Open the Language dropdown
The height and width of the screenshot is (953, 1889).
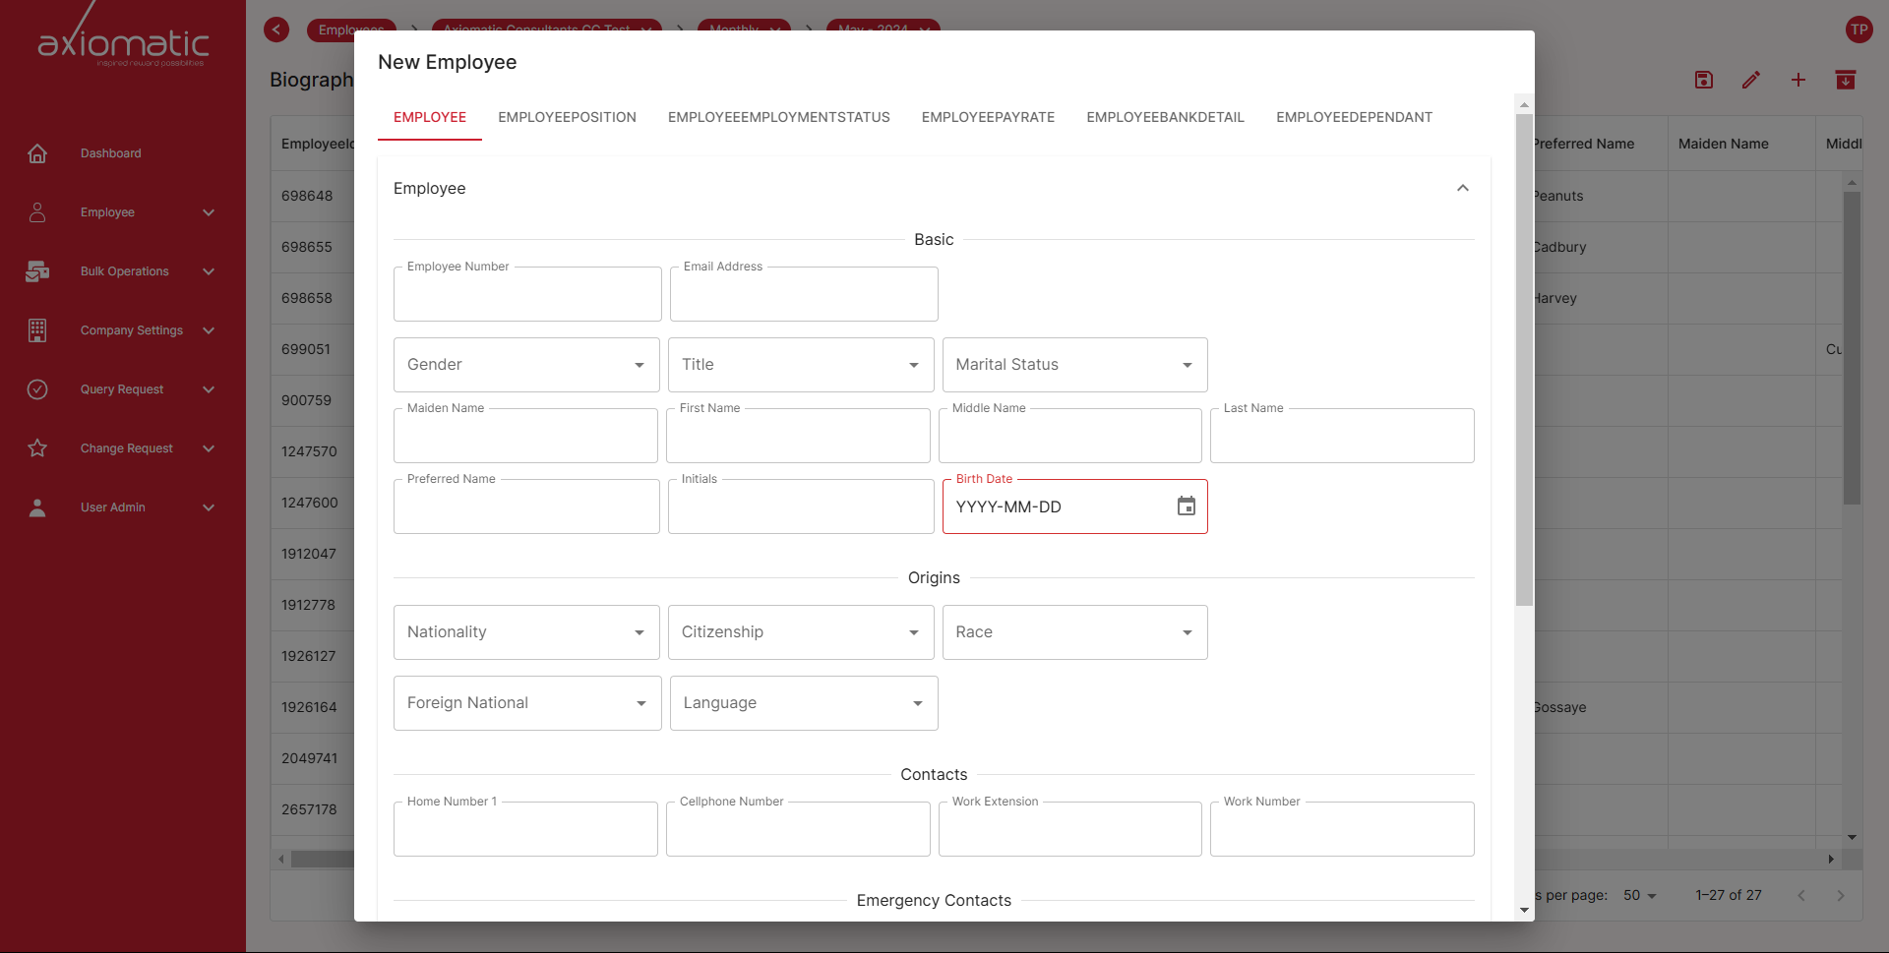[803, 703]
